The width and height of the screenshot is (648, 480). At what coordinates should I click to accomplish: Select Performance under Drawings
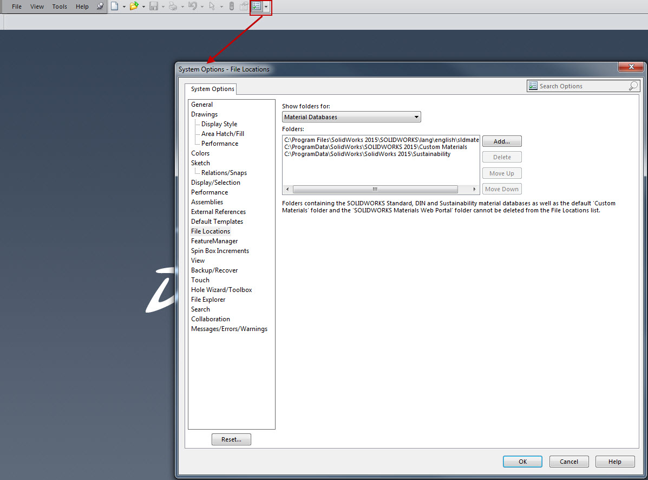click(x=219, y=144)
